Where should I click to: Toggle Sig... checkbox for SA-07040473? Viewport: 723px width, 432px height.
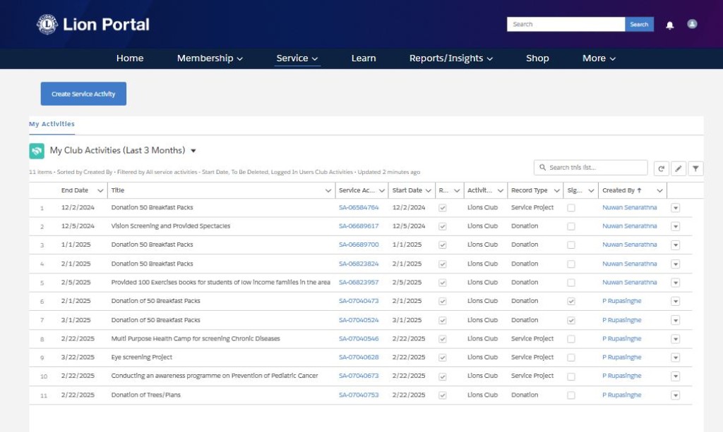[x=571, y=302]
